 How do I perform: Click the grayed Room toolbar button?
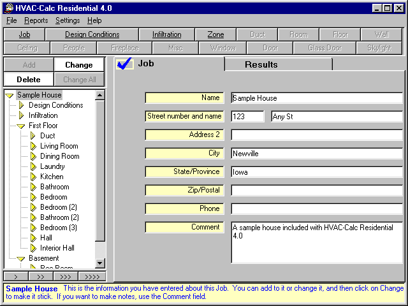pyautogui.click(x=298, y=34)
